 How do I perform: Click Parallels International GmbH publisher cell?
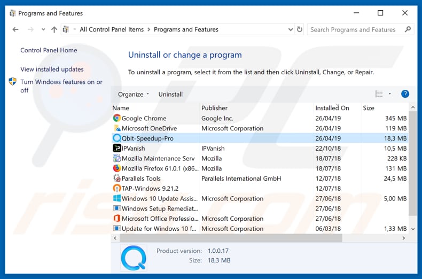[x=241, y=179]
